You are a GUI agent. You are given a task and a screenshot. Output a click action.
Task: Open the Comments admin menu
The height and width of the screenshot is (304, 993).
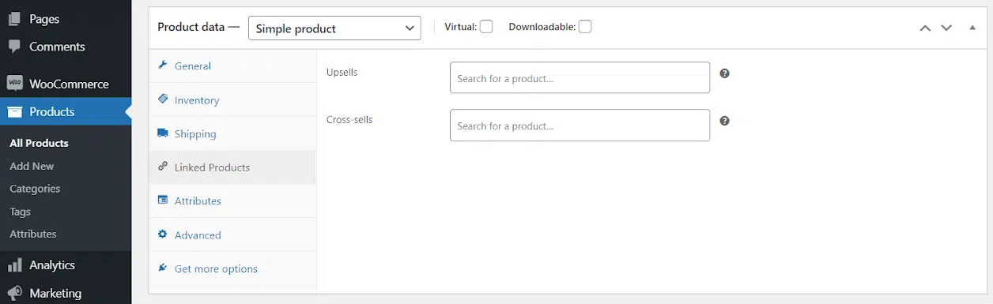66,47
